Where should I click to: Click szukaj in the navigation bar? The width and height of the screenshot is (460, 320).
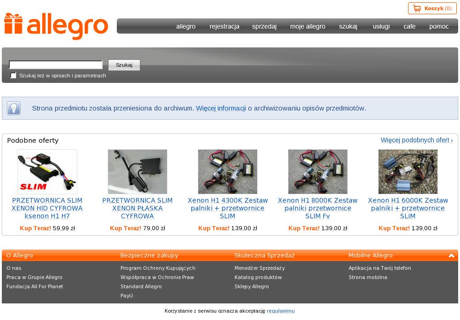pyautogui.click(x=348, y=26)
